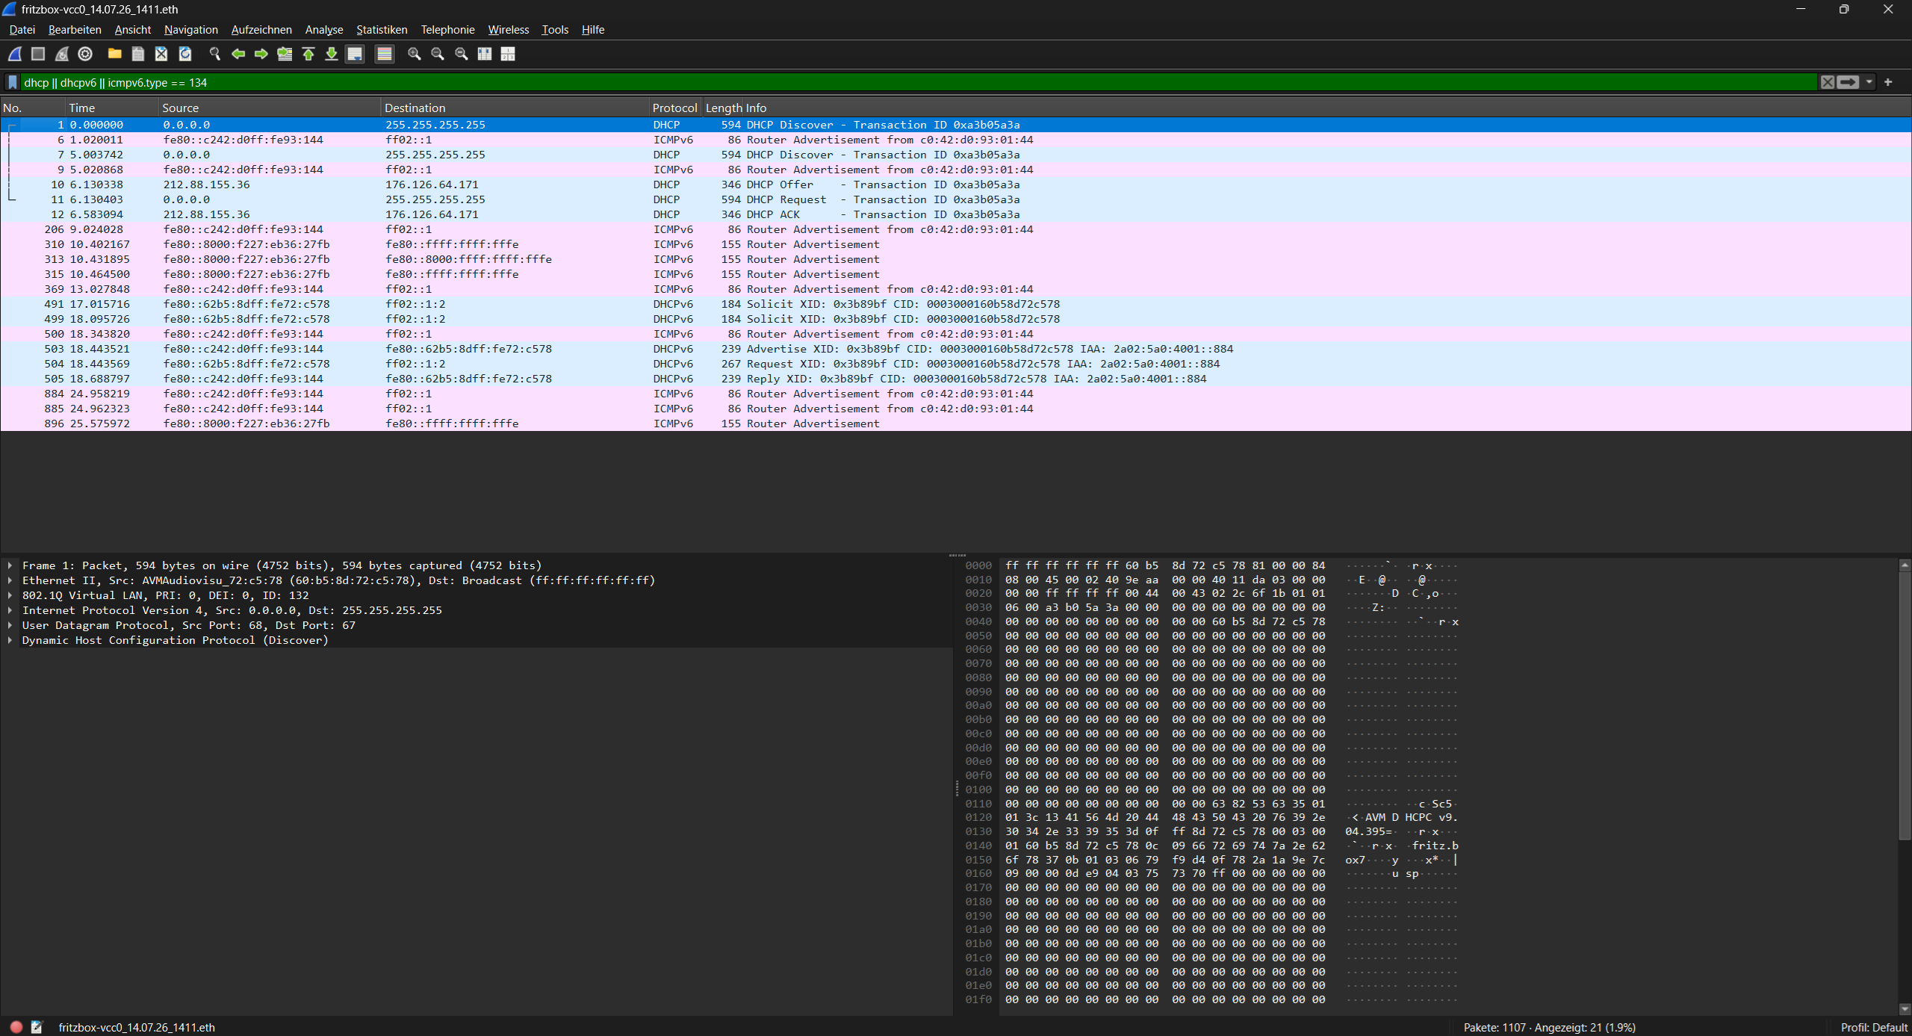Sort packets by the Time column
The image size is (1912, 1036).
pyautogui.click(x=112, y=108)
